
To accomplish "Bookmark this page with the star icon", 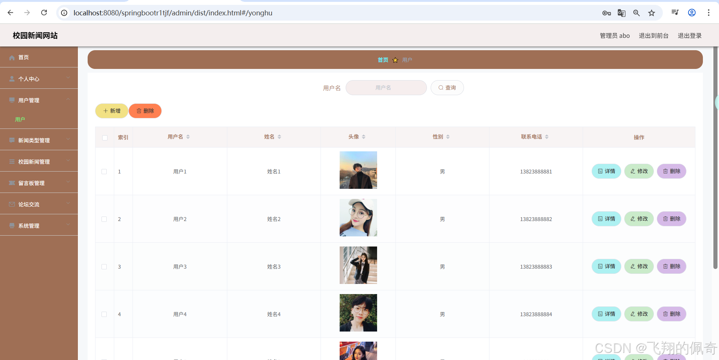I will pyautogui.click(x=652, y=13).
